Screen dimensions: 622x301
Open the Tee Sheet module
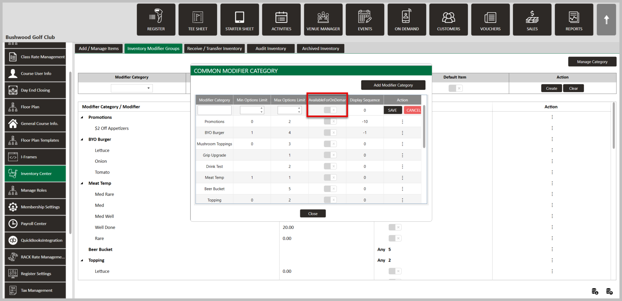click(198, 20)
